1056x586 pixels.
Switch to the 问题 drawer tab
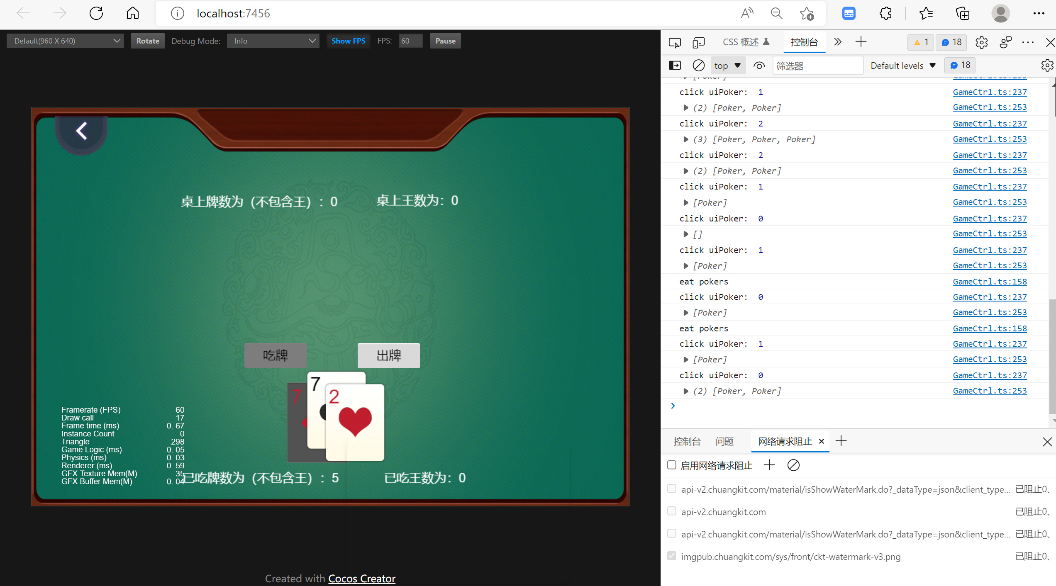point(724,441)
